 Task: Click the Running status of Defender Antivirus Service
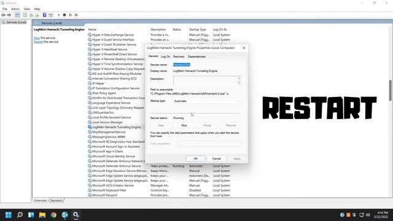point(178,166)
